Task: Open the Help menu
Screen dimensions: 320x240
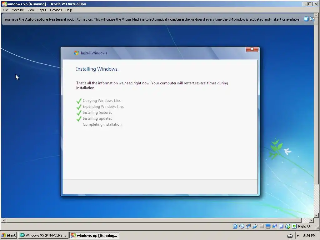Action: [x=68, y=10]
